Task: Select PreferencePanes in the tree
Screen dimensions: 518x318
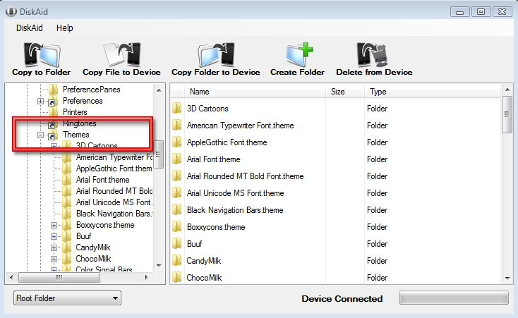Action: click(x=92, y=90)
